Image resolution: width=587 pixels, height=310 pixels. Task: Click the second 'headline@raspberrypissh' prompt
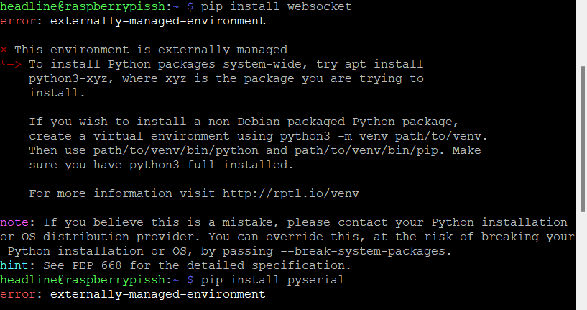point(83,280)
